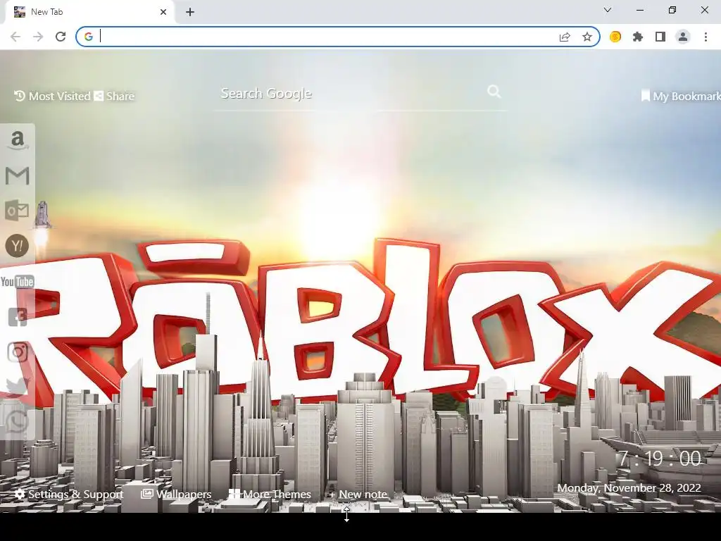Open the orange coin extension icon
Image resolution: width=721 pixels, height=541 pixels.
point(615,37)
